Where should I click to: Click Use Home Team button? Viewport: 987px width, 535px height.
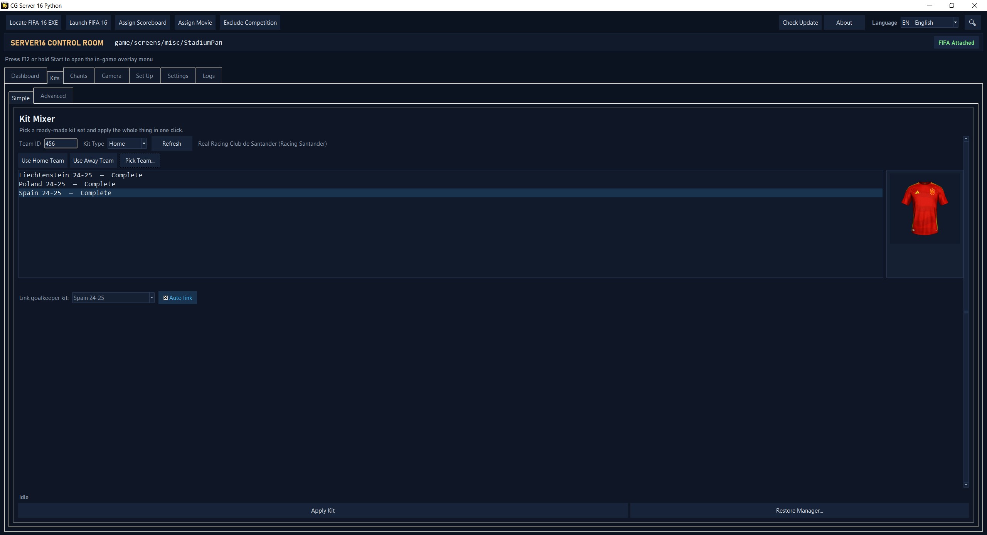[x=43, y=161]
